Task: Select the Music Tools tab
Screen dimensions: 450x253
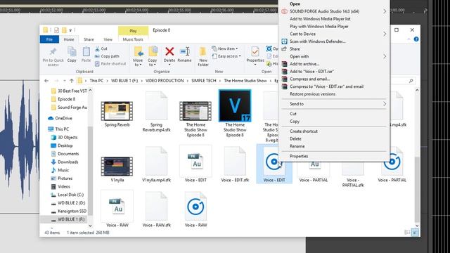Action: [x=133, y=39]
